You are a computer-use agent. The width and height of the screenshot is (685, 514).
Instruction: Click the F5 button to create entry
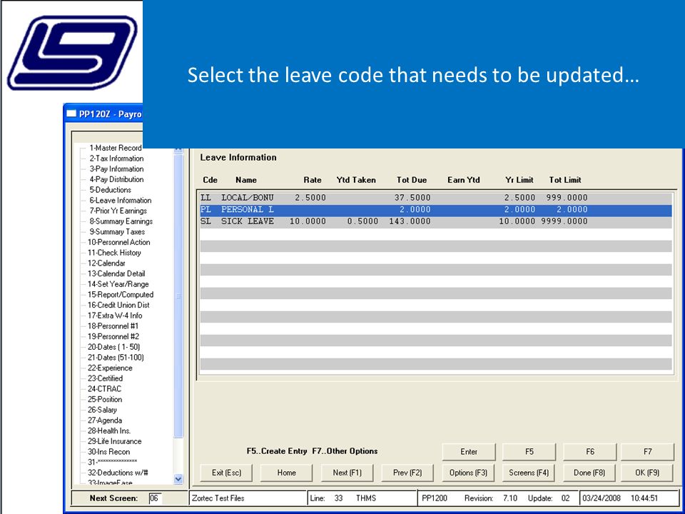pos(529,452)
